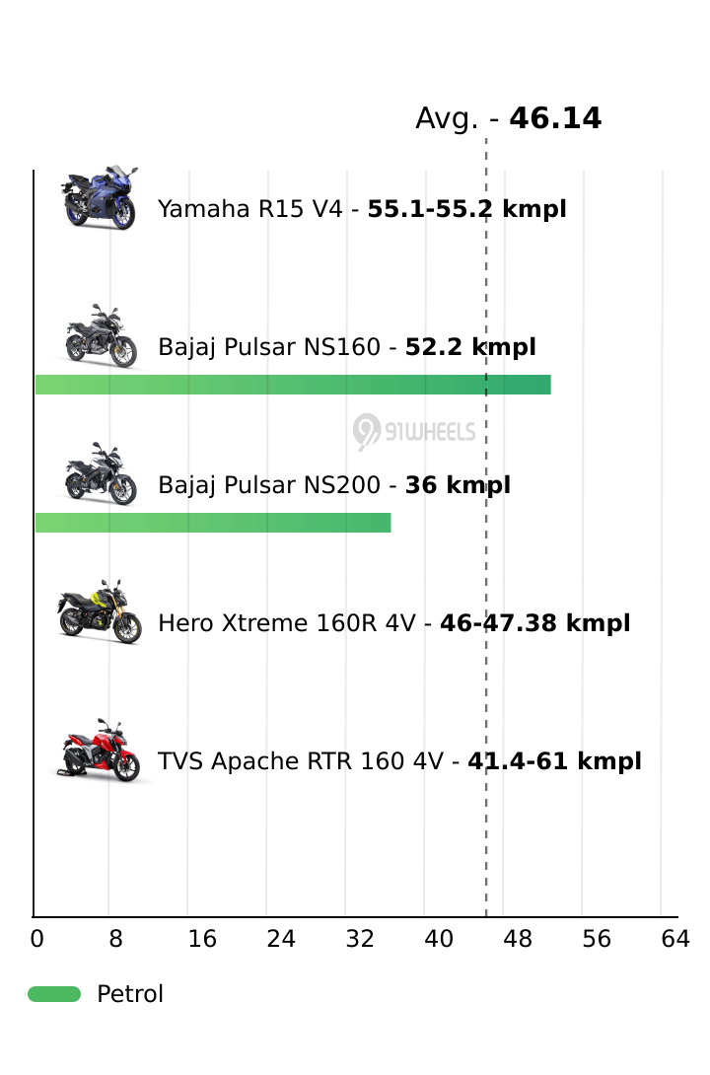Click the Hero Xtreme 160R 4V bike image
The width and height of the screenshot is (710, 1075).
coord(101,612)
